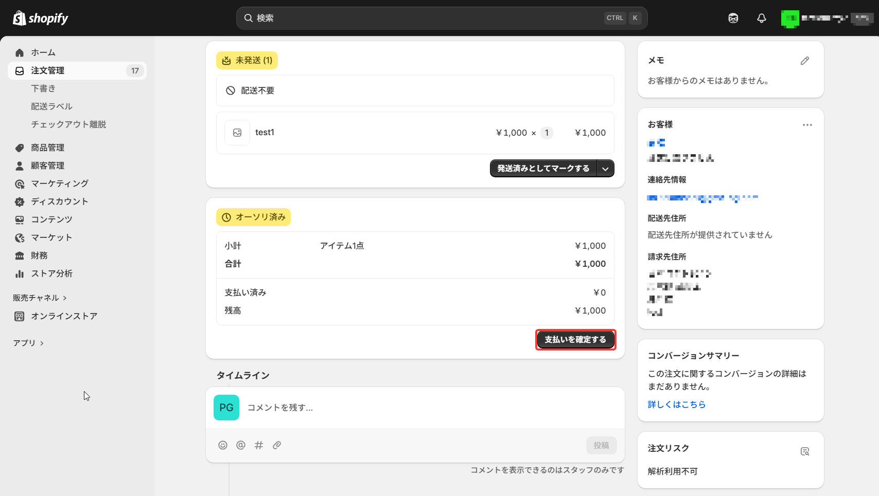
Task: Click the Shopify logo
Action: click(x=40, y=18)
